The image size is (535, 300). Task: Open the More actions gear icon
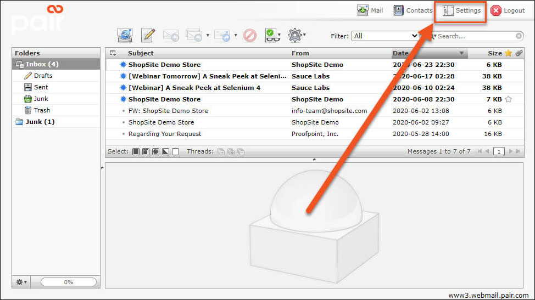(295, 35)
